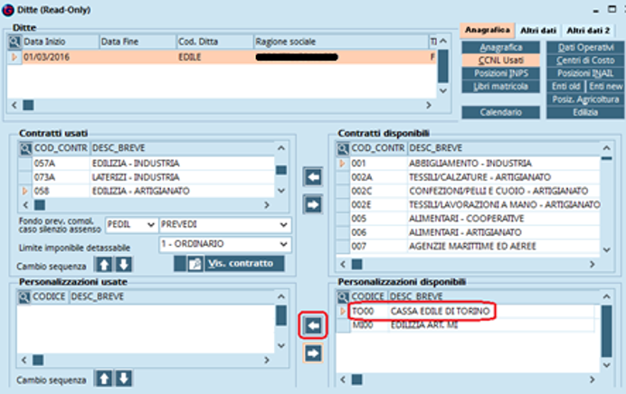Screen dimensions: 626x394
Task: Select available contract 002E TESSILI/LAVORAZIONI A MANO
Action: 469,204
